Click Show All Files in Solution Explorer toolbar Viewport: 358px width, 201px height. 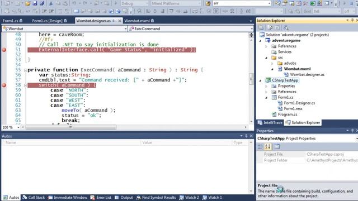(270, 28)
